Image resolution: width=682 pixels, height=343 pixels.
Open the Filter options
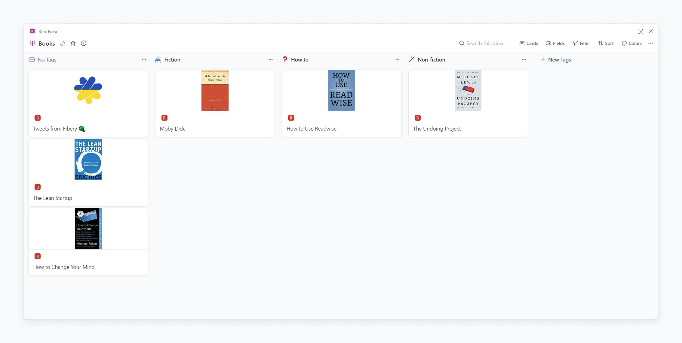[x=581, y=44]
